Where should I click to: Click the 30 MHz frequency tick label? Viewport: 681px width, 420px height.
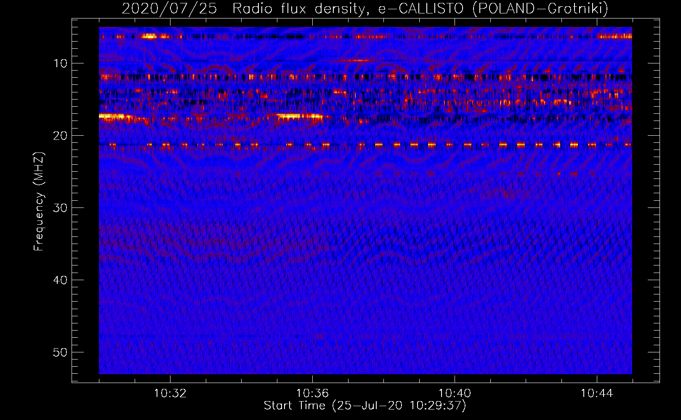pyautogui.click(x=61, y=208)
